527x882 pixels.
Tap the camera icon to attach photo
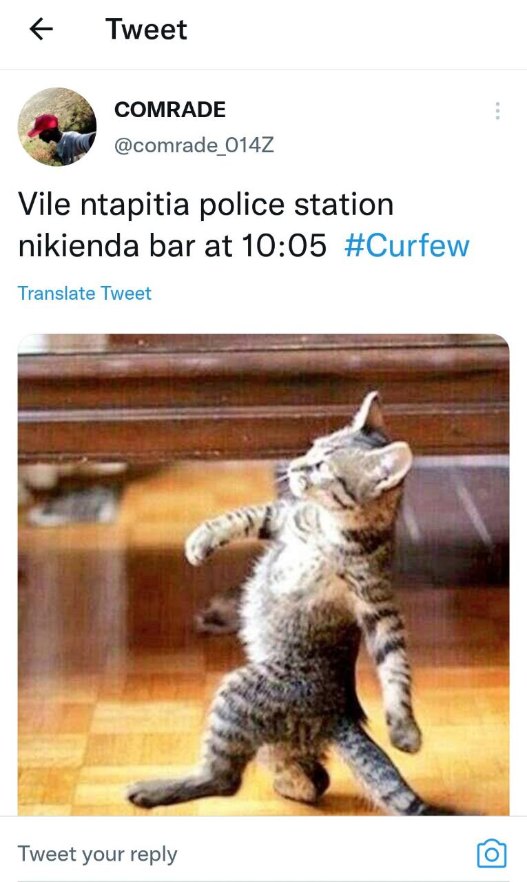point(491,853)
